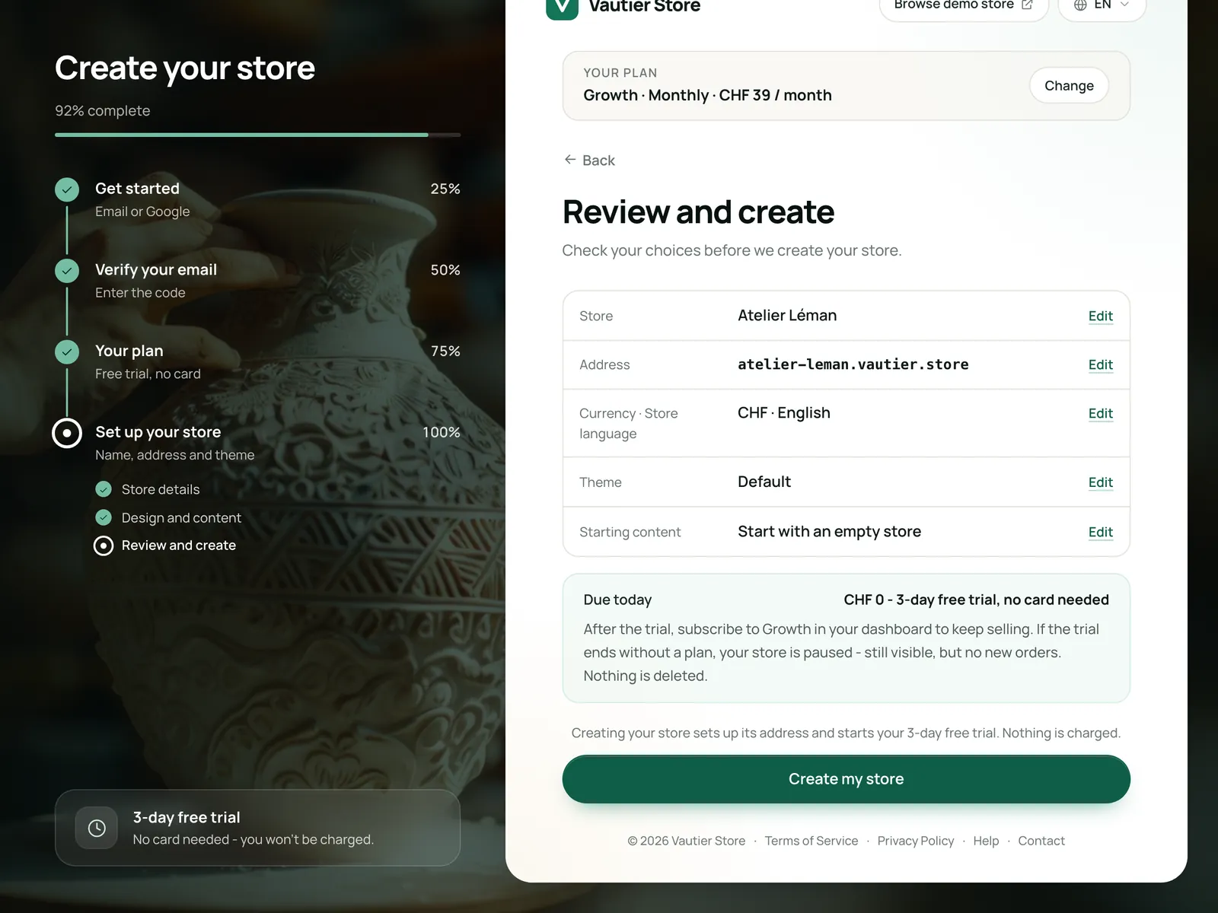Click the Due today label
Image resolution: width=1218 pixels, height=913 pixels.
pos(617,600)
